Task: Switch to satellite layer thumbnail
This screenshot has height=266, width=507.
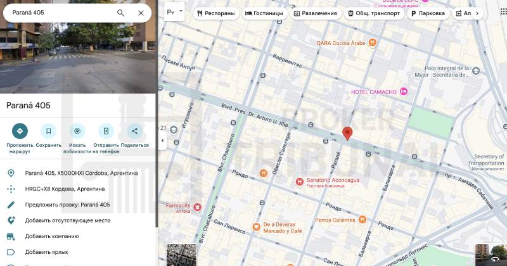Action: [181, 255]
